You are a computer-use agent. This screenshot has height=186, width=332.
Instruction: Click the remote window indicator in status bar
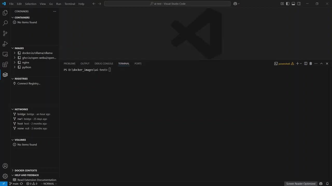point(3,184)
